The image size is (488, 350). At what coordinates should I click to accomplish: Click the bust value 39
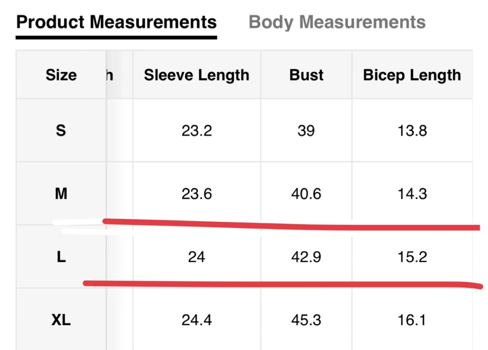306,131
